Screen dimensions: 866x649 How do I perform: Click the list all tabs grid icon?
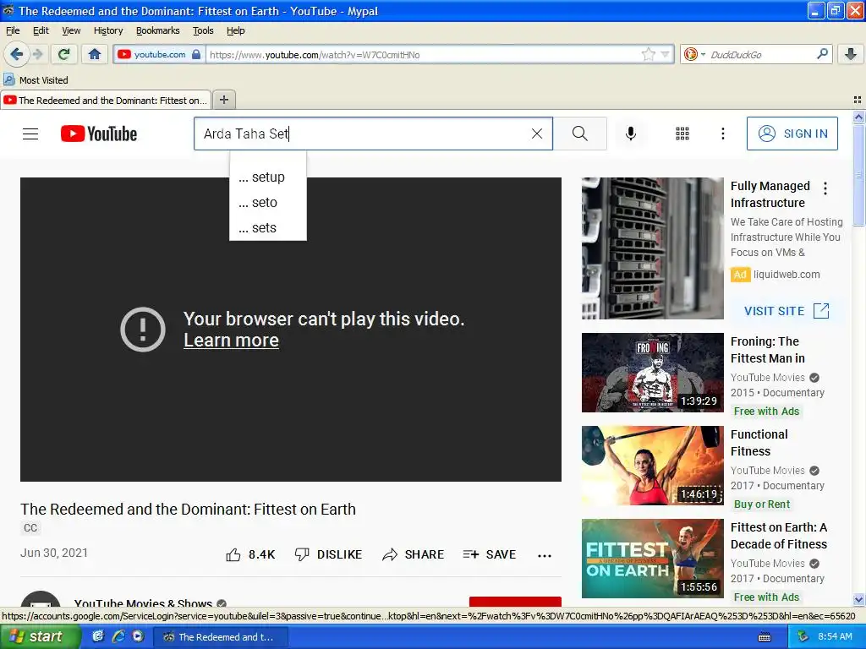(858, 100)
